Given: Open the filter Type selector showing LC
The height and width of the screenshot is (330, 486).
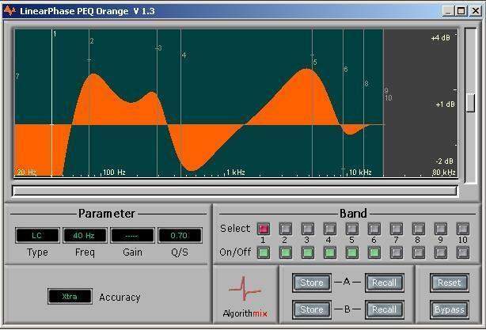Looking at the screenshot, I should (x=37, y=236).
